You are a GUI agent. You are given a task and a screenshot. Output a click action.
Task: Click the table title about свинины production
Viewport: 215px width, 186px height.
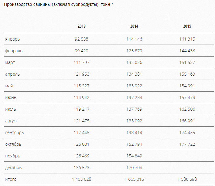tap(59, 5)
